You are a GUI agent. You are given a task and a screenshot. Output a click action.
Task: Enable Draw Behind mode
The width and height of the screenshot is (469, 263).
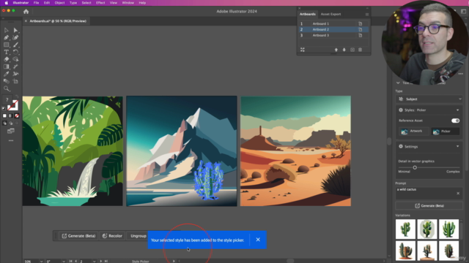click(x=11, y=123)
